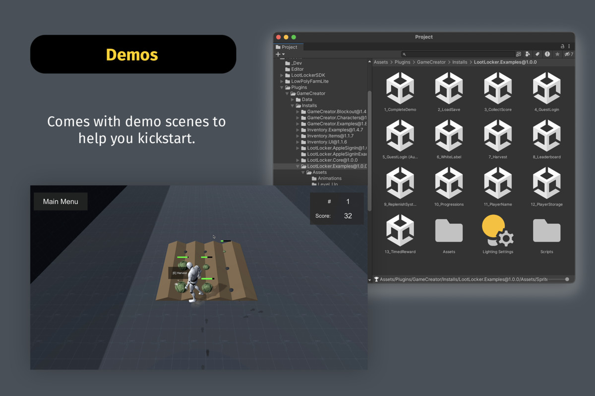Click the Plugins breadcrumb
This screenshot has width=595, height=396.
pos(403,62)
